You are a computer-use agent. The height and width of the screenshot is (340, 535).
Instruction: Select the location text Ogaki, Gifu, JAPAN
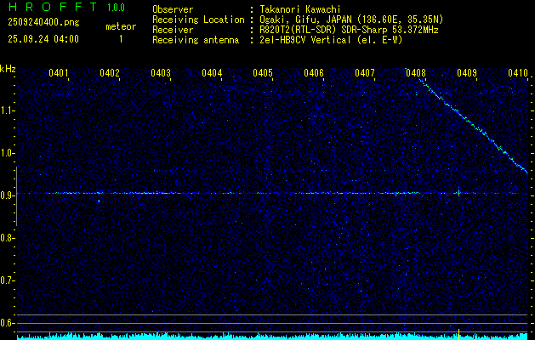[304, 20]
